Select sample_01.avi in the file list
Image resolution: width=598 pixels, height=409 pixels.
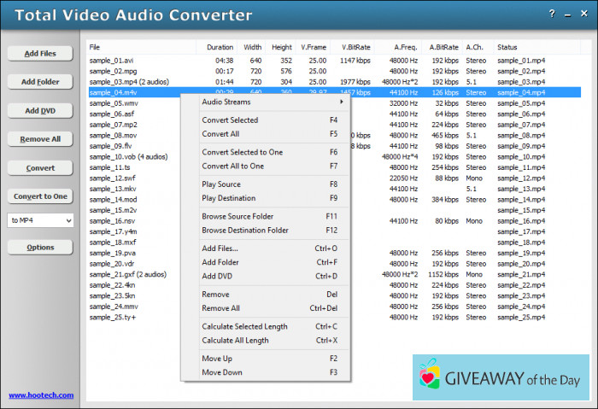(x=112, y=61)
